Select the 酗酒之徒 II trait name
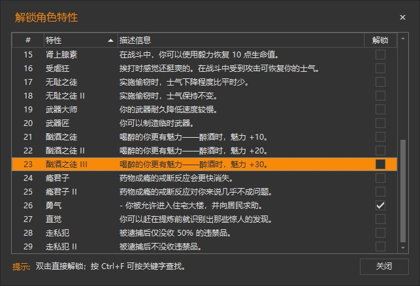The width and height of the screenshot is (420, 286). click(x=65, y=150)
